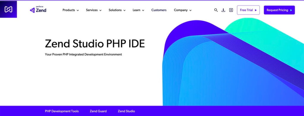
Task: Open the search magnifier icon
Action: coord(216,10)
